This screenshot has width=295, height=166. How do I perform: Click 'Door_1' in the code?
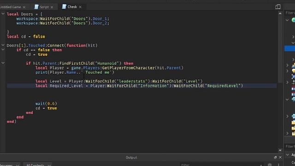coord(100,18)
